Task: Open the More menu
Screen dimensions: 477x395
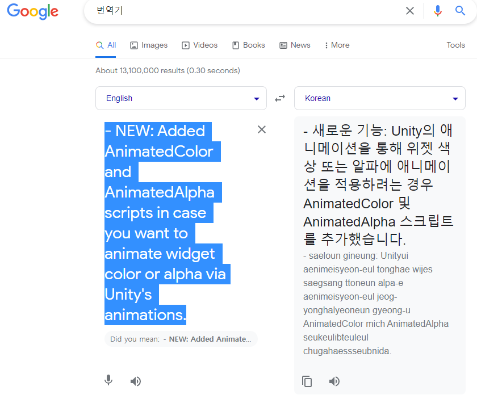Action: pos(337,45)
